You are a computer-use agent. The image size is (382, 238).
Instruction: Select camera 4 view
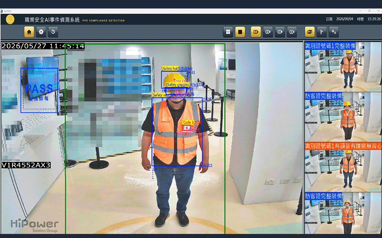(x=292, y=32)
